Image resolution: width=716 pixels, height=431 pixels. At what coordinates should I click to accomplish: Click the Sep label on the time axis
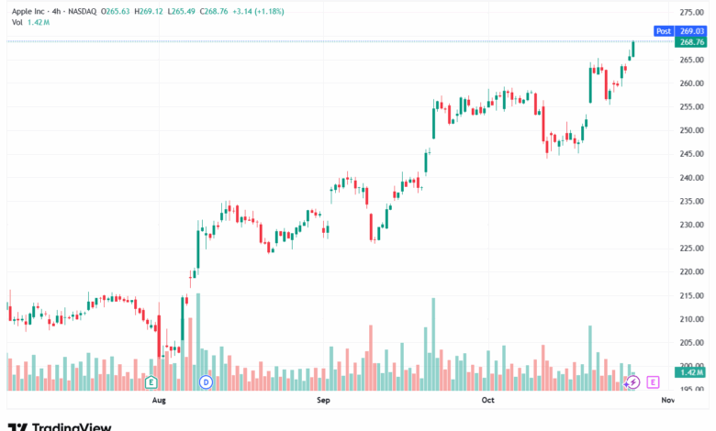pos(322,401)
